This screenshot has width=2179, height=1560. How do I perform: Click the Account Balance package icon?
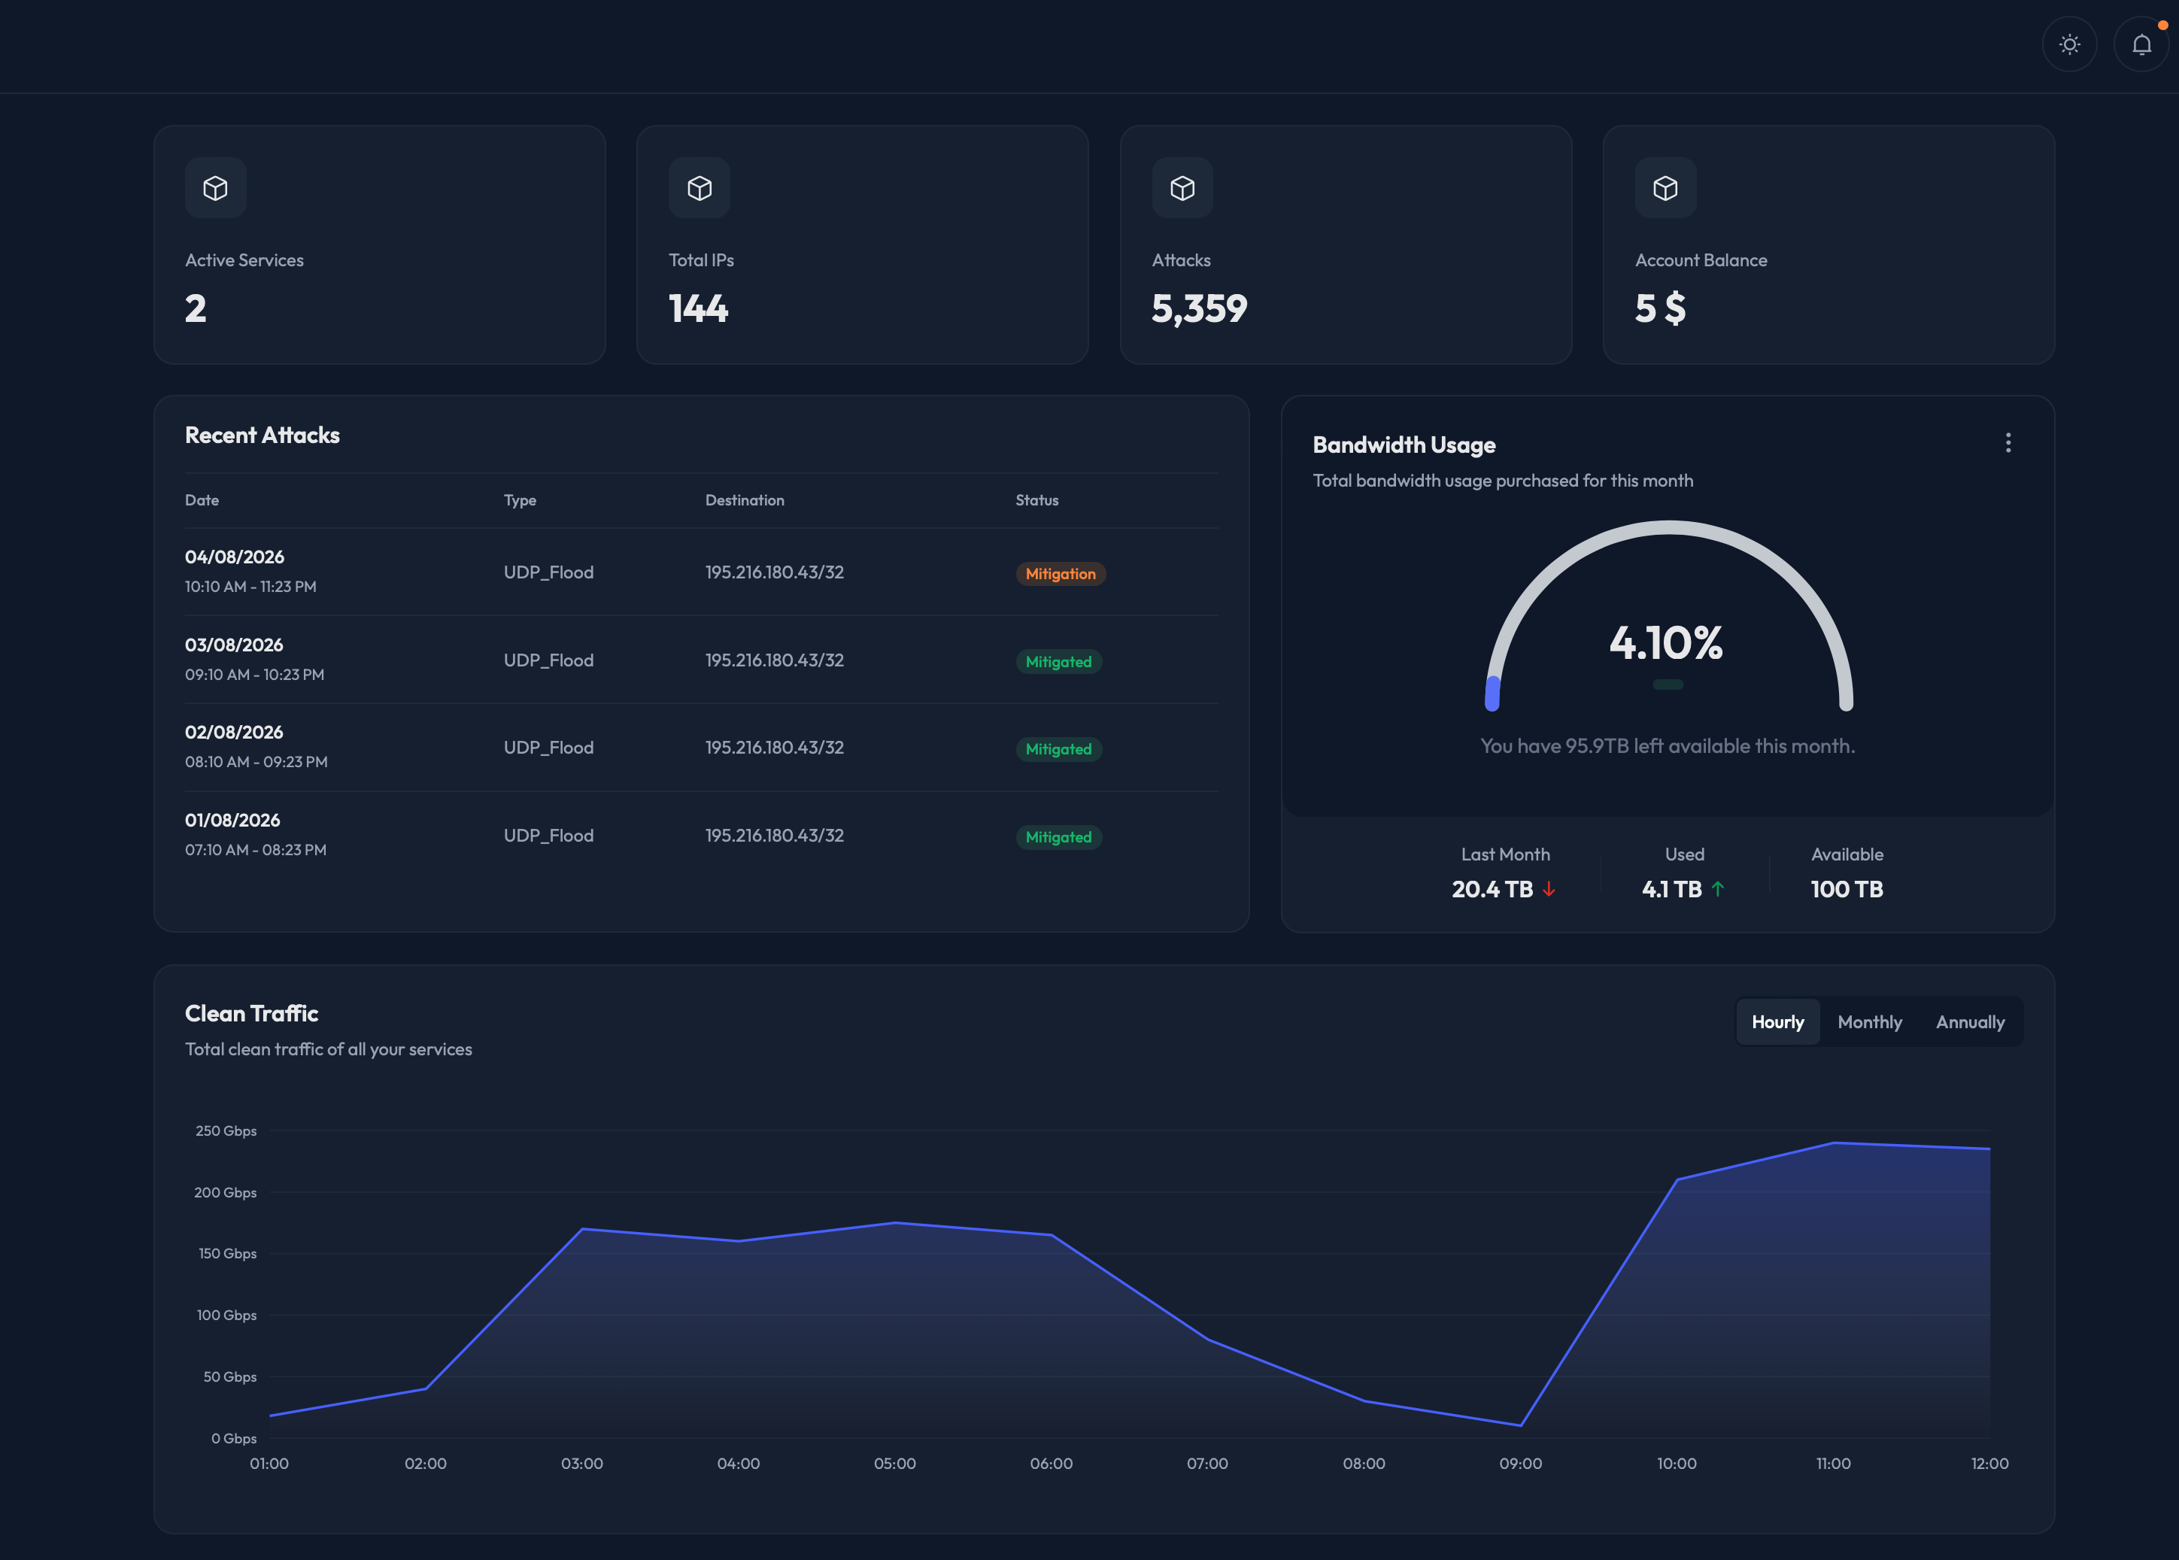pyautogui.click(x=1665, y=188)
